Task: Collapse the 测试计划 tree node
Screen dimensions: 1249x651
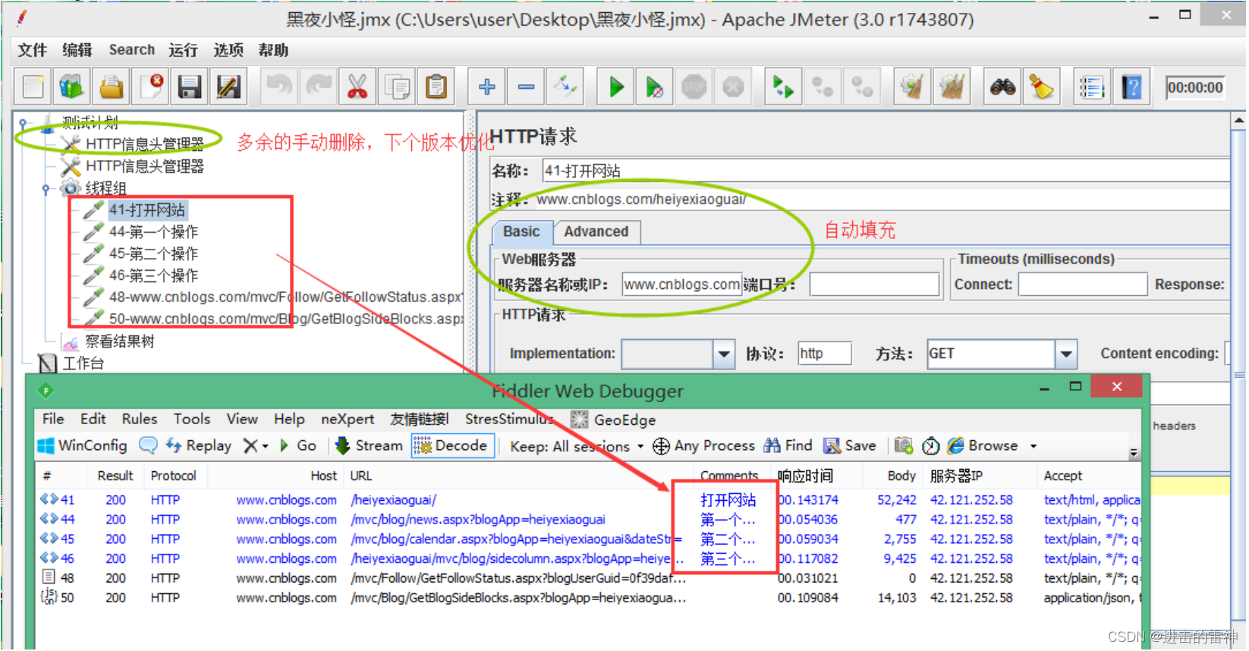Action: click(x=24, y=122)
